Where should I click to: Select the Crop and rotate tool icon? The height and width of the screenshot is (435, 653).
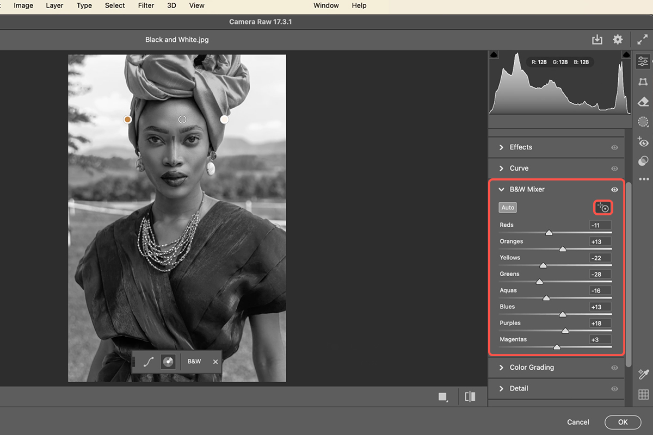click(x=643, y=82)
